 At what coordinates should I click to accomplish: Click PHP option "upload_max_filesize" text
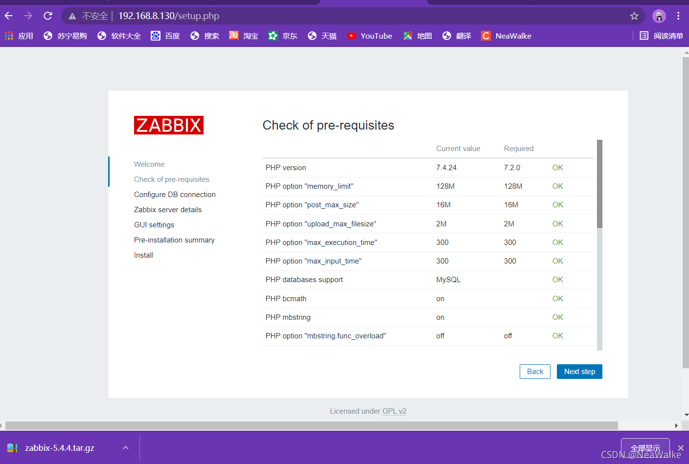tap(321, 224)
